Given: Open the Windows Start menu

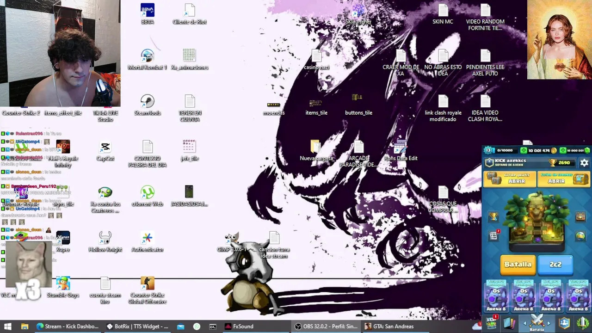Looking at the screenshot, I should tap(8, 327).
